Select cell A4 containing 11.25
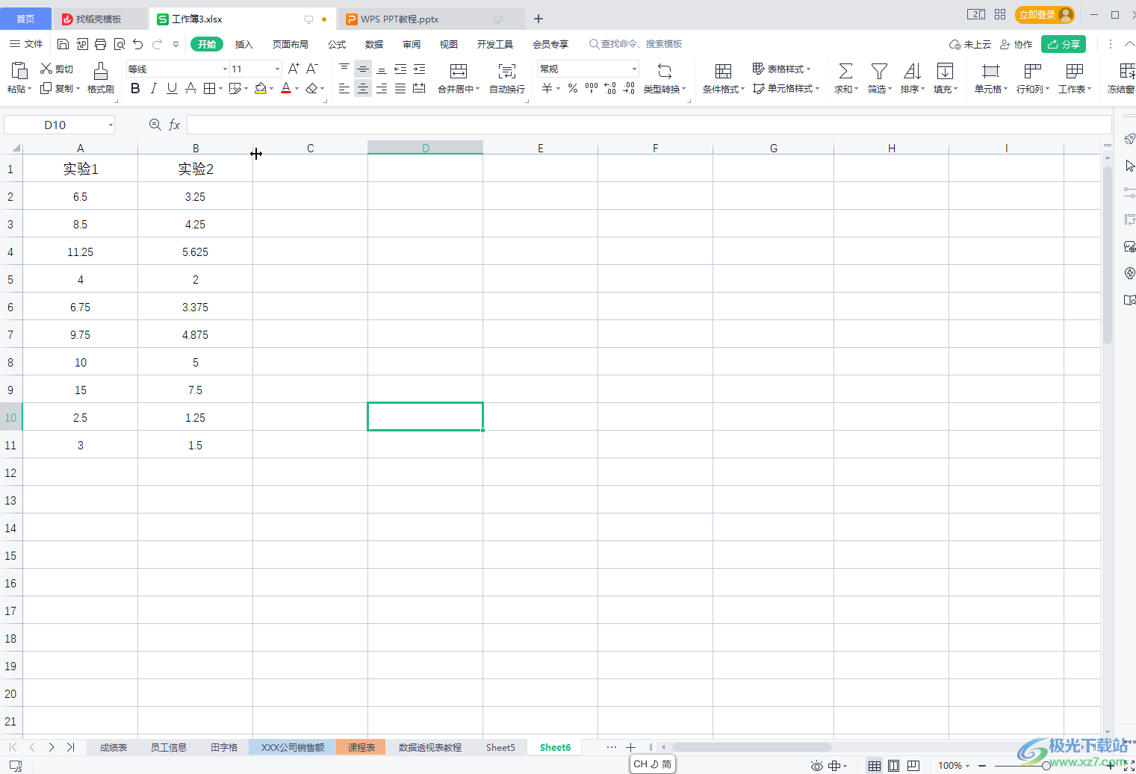The width and height of the screenshot is (1136, 774). (x=81, y=252)
